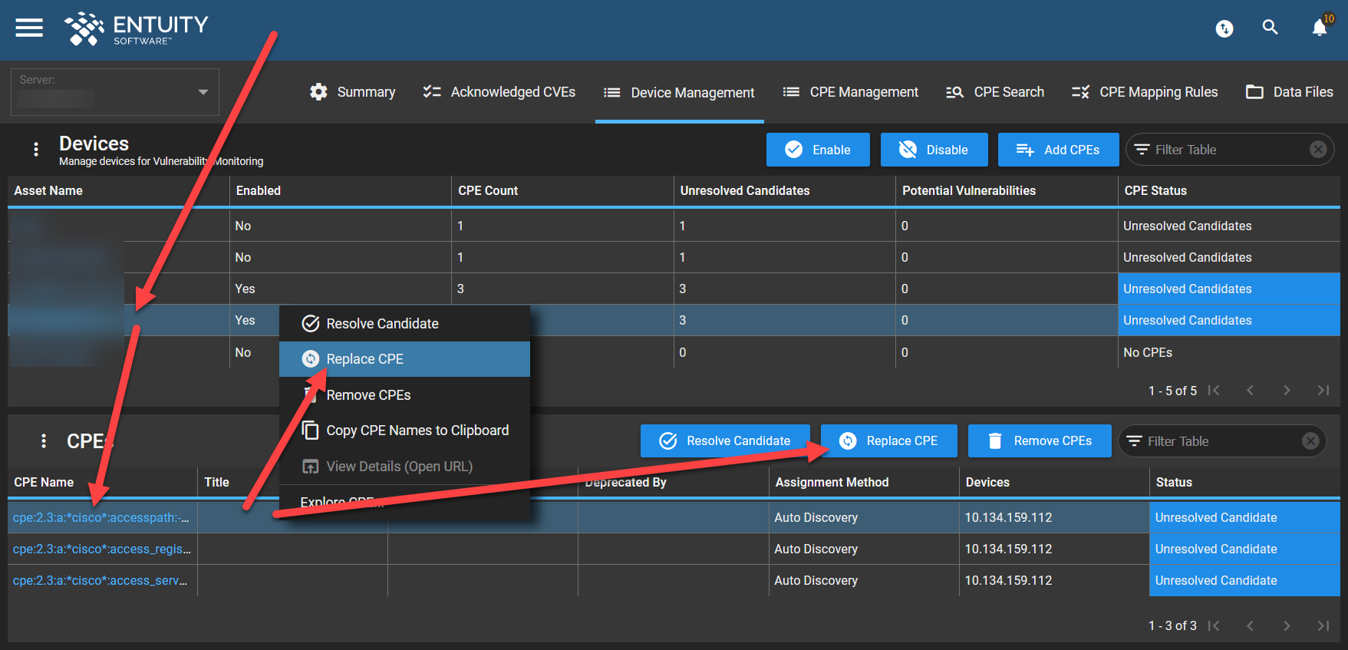
Task: Open cisco accesspath CPE link
Action: [x=101, y=517]
